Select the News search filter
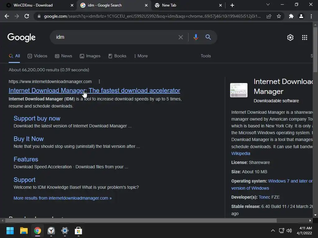318x238 pixels. pyautogui.click(x=63, y=56)
